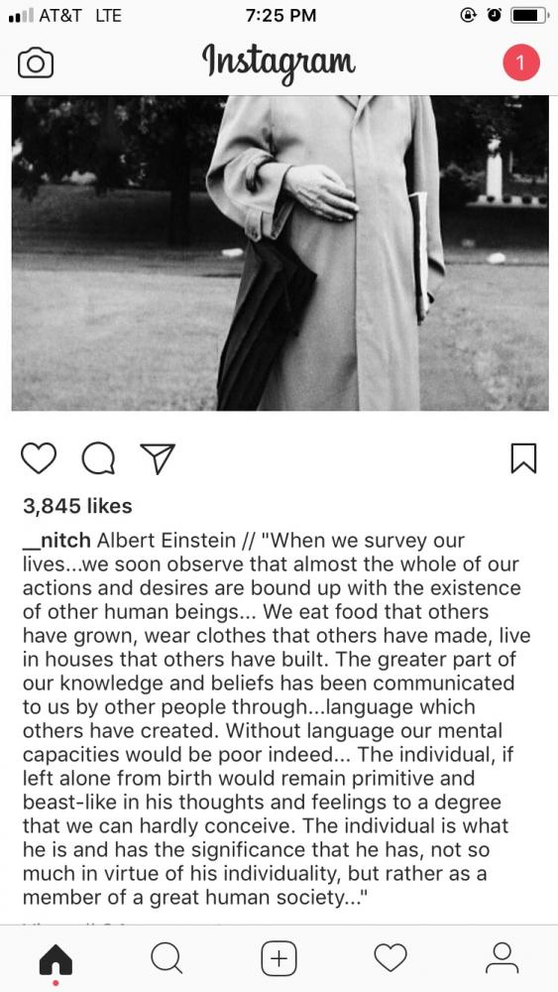This screenshot has height=992, width=558.
Task: Tap the Instagram logo title
Action: click(279, 63)
